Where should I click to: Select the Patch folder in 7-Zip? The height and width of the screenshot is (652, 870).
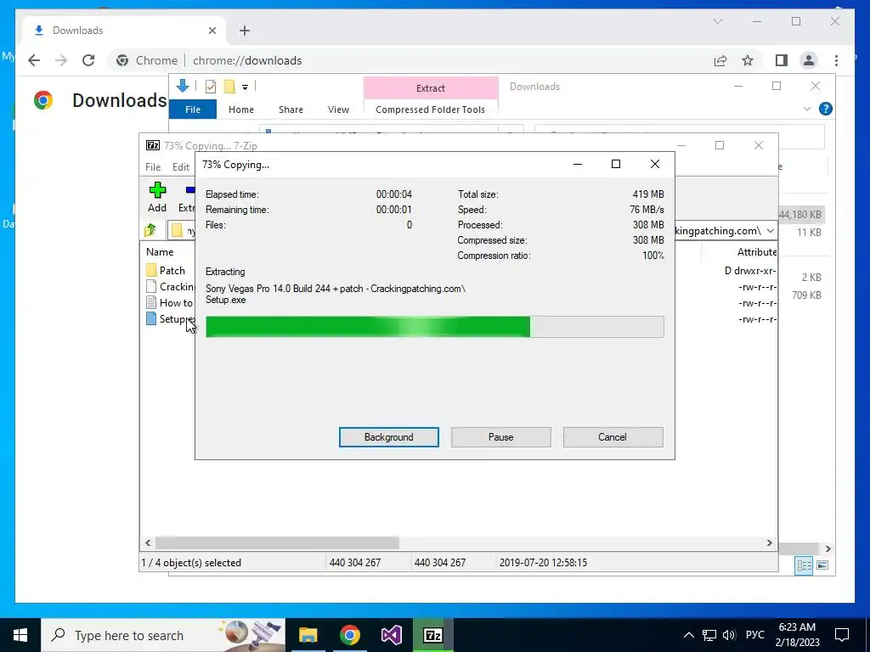click(172, 271)
